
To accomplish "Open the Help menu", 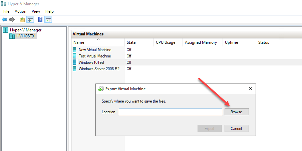I will coord(49,11).
